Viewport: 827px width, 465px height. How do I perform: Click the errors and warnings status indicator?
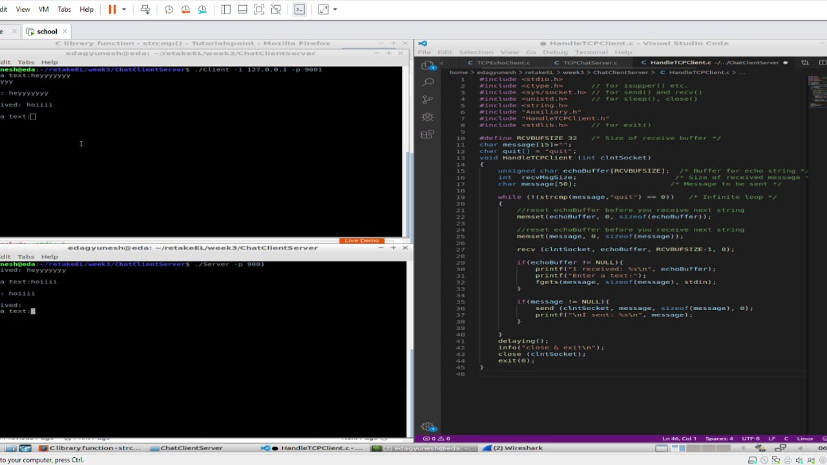pyautogui.click(x=436, y=439)
